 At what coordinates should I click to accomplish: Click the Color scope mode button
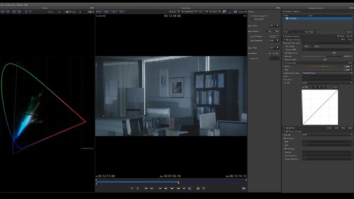pyautogui.click(x=3, y=12)
